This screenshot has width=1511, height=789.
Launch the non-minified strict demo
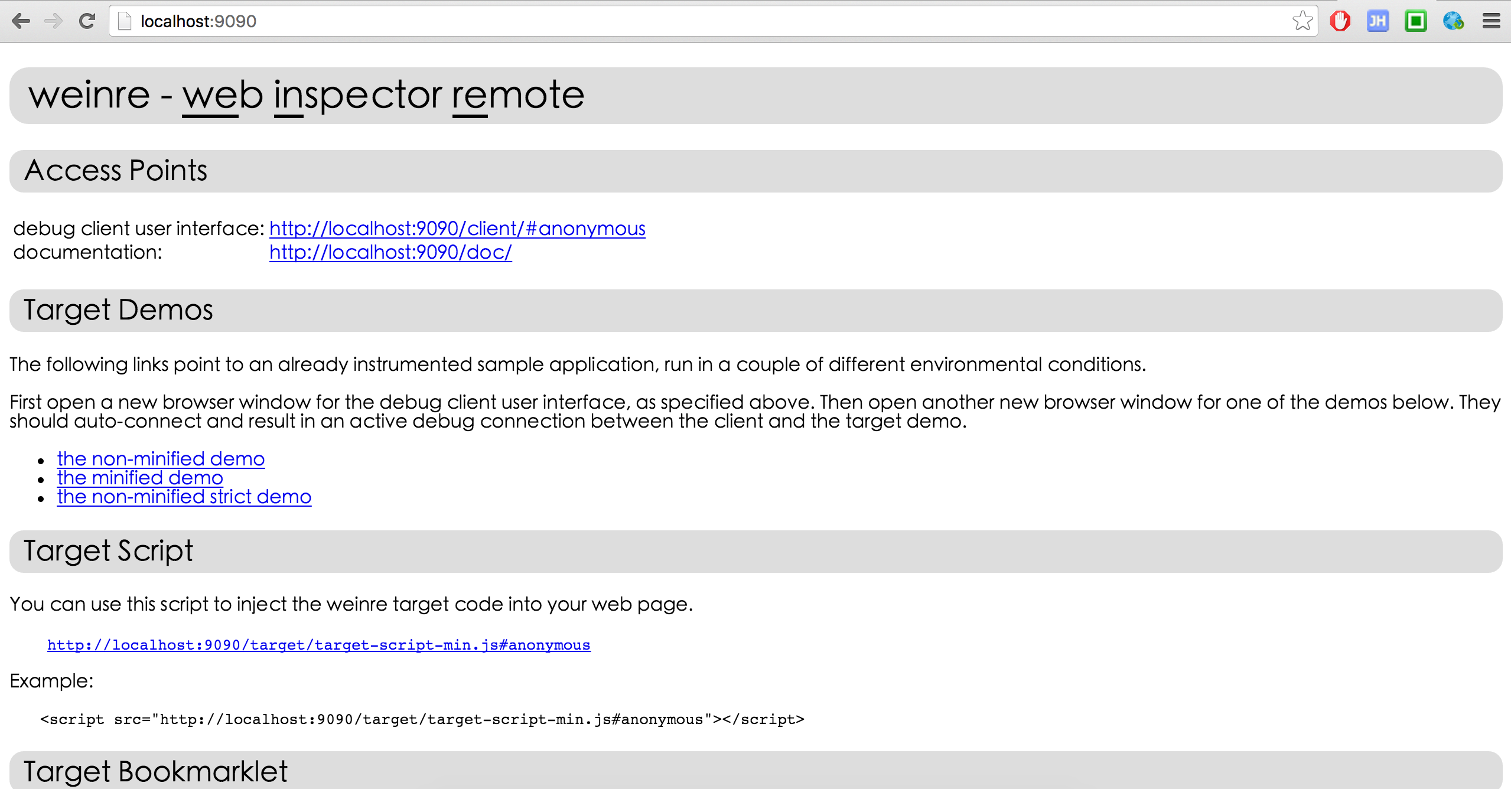[184, 497]
